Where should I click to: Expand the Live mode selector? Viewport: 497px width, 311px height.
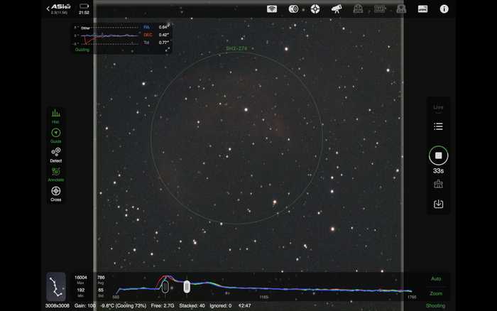tap(438, 109)
